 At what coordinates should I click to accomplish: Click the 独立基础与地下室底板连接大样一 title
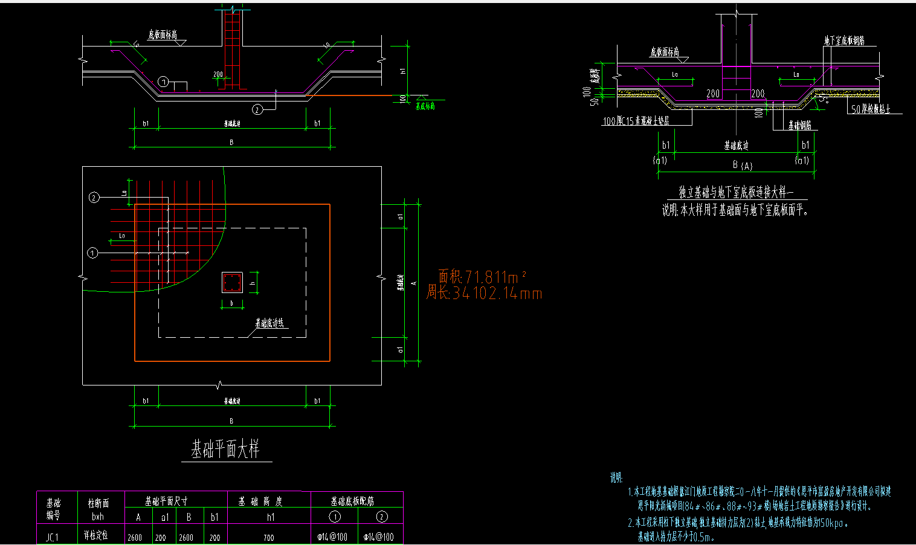coord(735,193)
